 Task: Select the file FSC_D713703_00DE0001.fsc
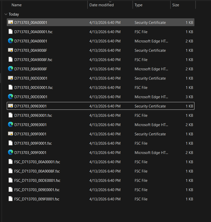coord(37,181)
